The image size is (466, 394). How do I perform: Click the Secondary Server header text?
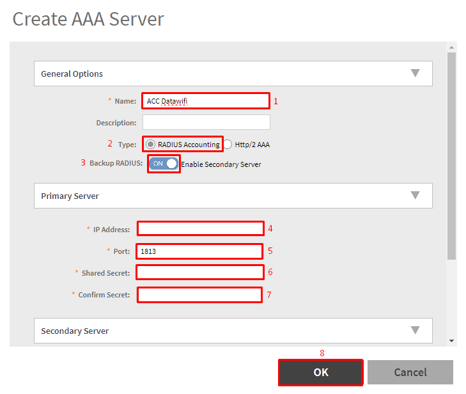[x=75, y=331]
